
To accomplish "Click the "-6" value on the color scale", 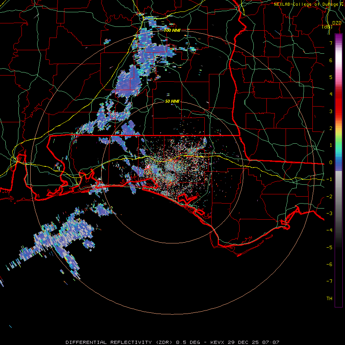I will point(329,264).
